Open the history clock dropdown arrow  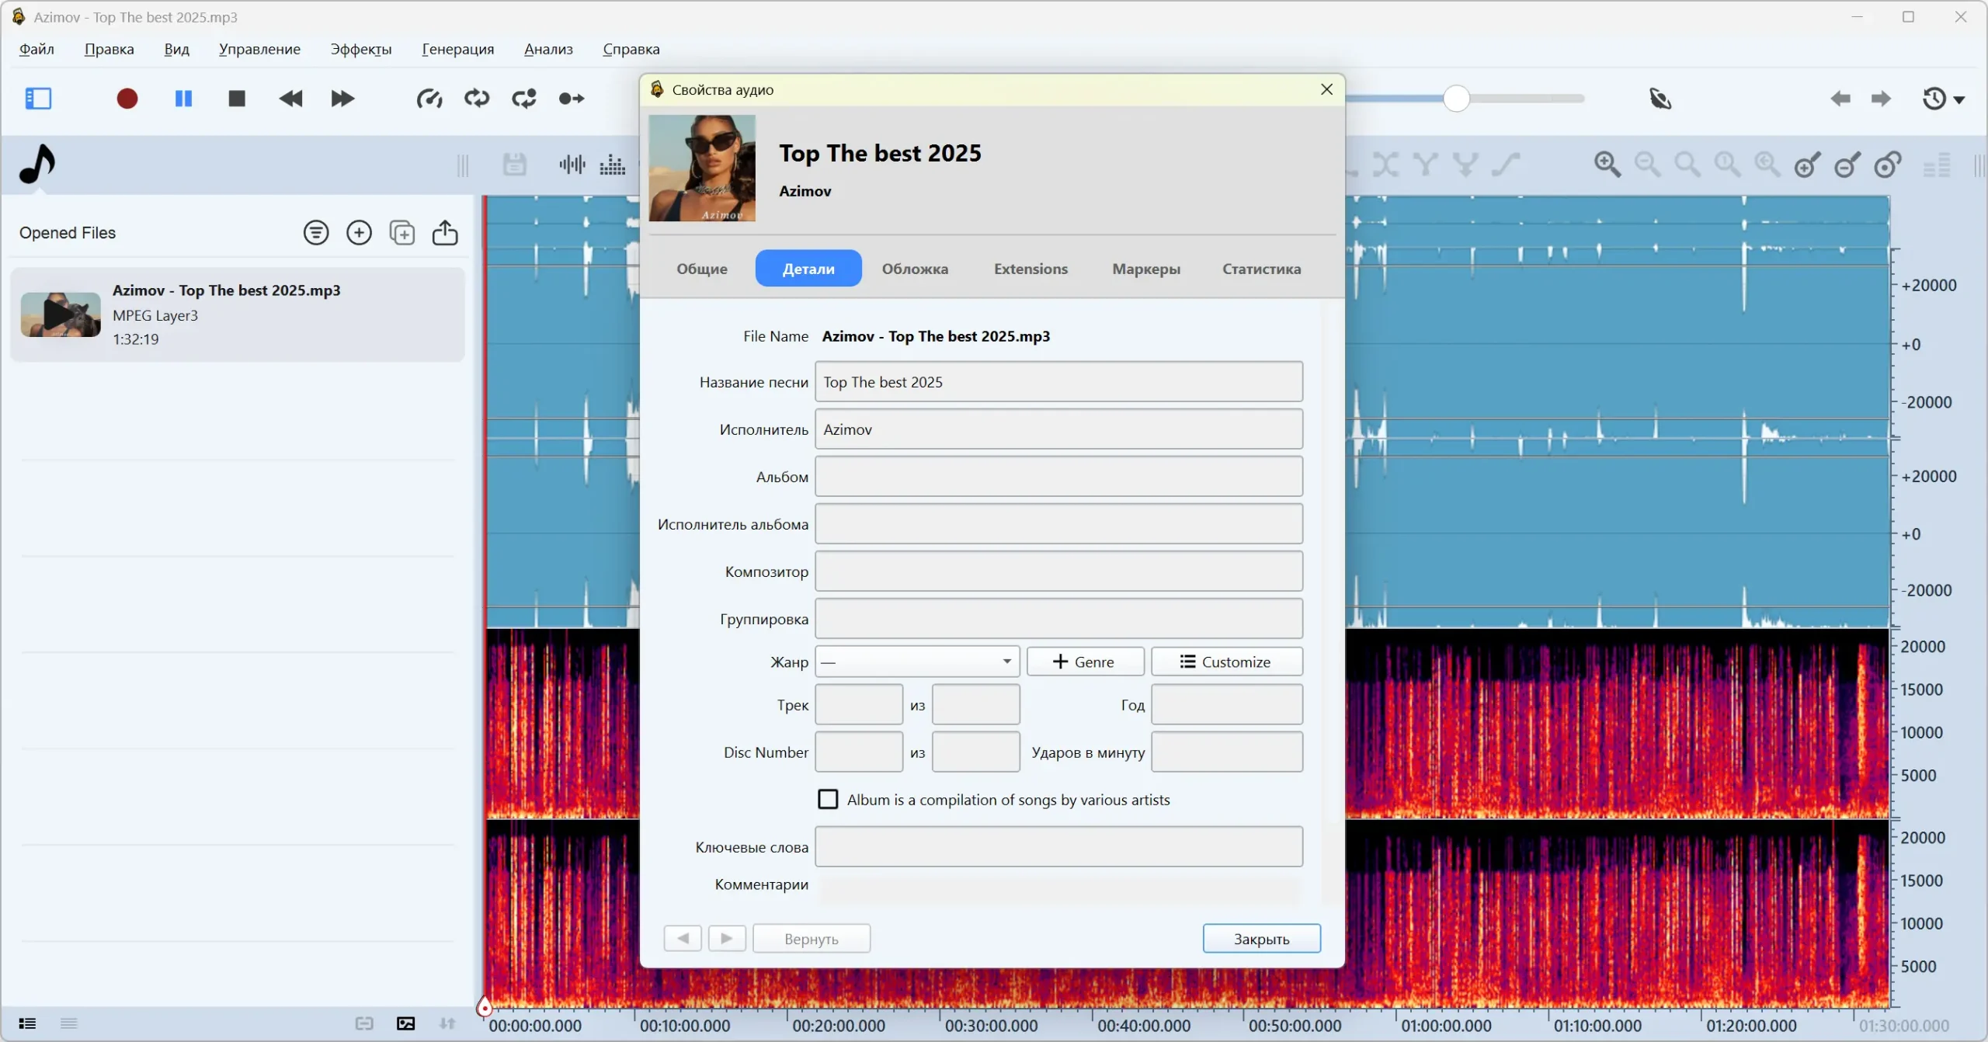(1959, 100)
